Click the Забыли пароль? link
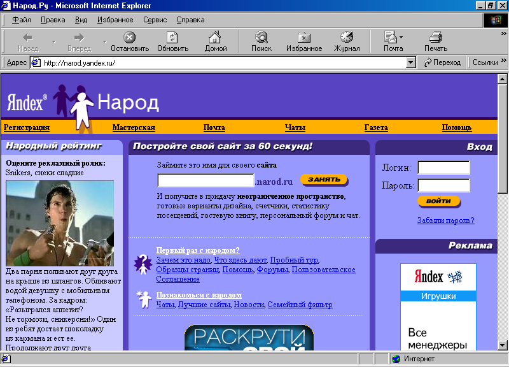 click(446, 220)
